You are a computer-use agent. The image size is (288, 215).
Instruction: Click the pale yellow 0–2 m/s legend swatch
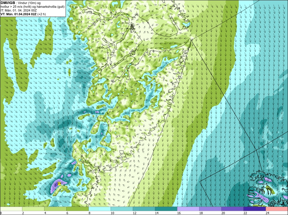(x=11, y=209)
